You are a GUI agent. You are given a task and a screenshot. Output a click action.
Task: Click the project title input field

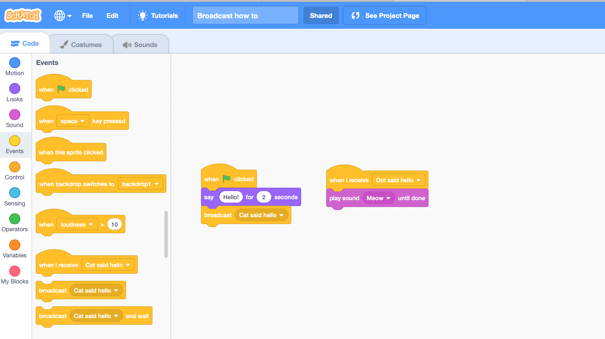click(245, 15)
